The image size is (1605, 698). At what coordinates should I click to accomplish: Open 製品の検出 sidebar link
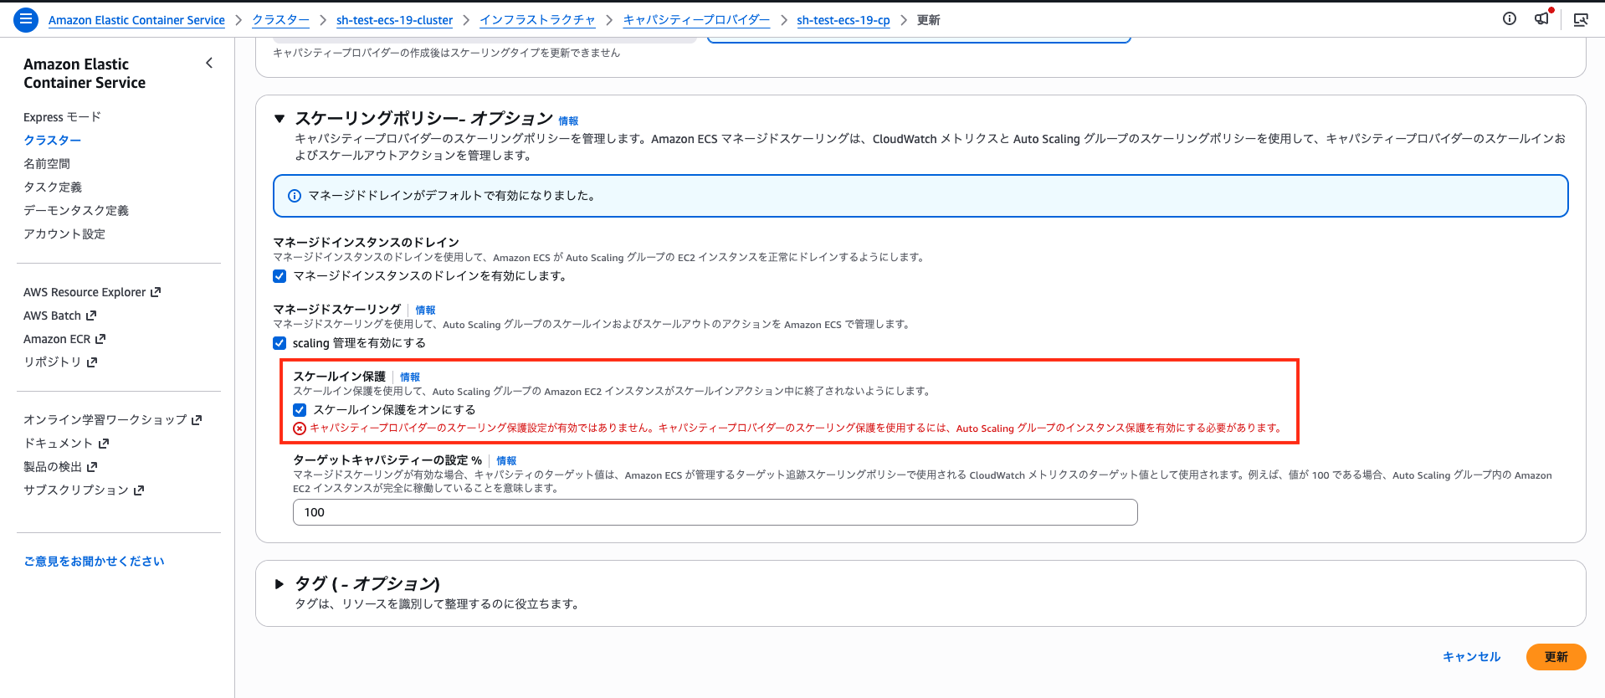[x=53, y=467]
